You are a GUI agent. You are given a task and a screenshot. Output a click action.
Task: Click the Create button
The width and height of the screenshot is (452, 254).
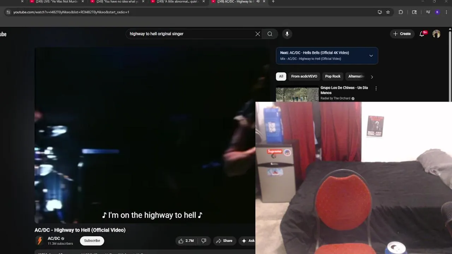tap(402, 34)
